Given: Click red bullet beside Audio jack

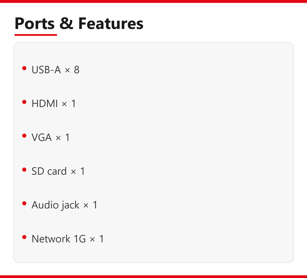Looking at the screenshot, I should pyautogui.click(x=24, y=203).
